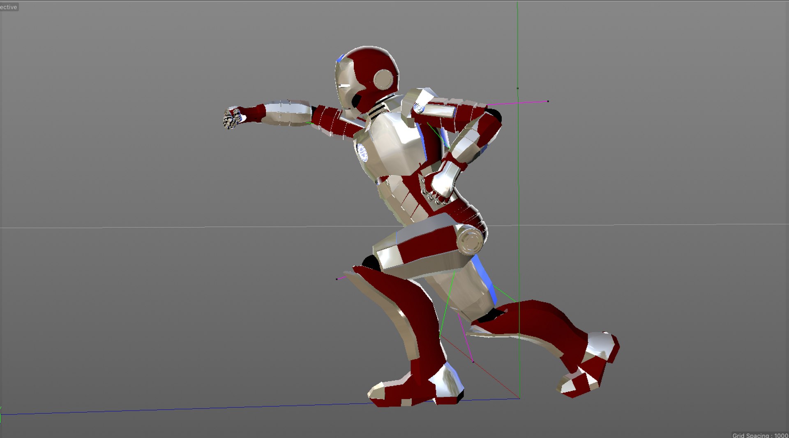This screenshot has height=438, width=789.
Task: Open the Perspective viewport label menu
Action: pyautogui.click(x=9, y=7)
